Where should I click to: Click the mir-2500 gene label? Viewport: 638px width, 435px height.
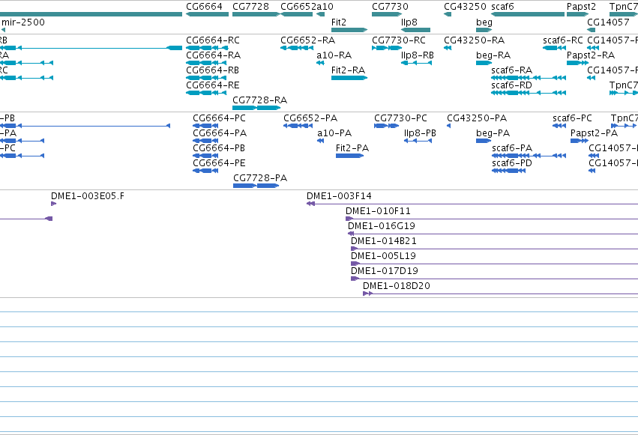(23, 22)
